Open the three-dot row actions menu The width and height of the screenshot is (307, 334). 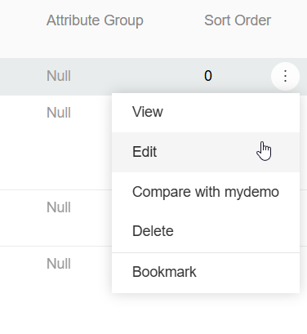click(x=285, y=76)
